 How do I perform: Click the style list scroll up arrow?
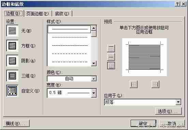(x=94, y=28)
